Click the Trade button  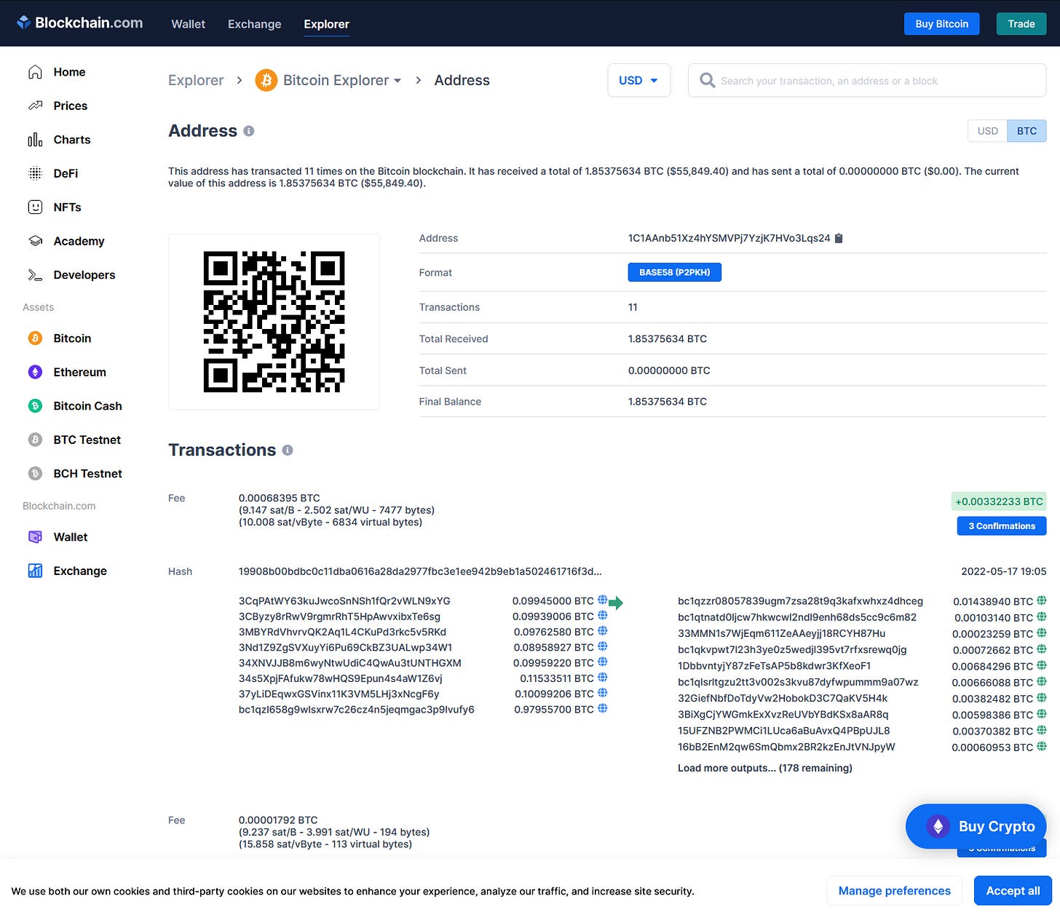point(1021,24)
